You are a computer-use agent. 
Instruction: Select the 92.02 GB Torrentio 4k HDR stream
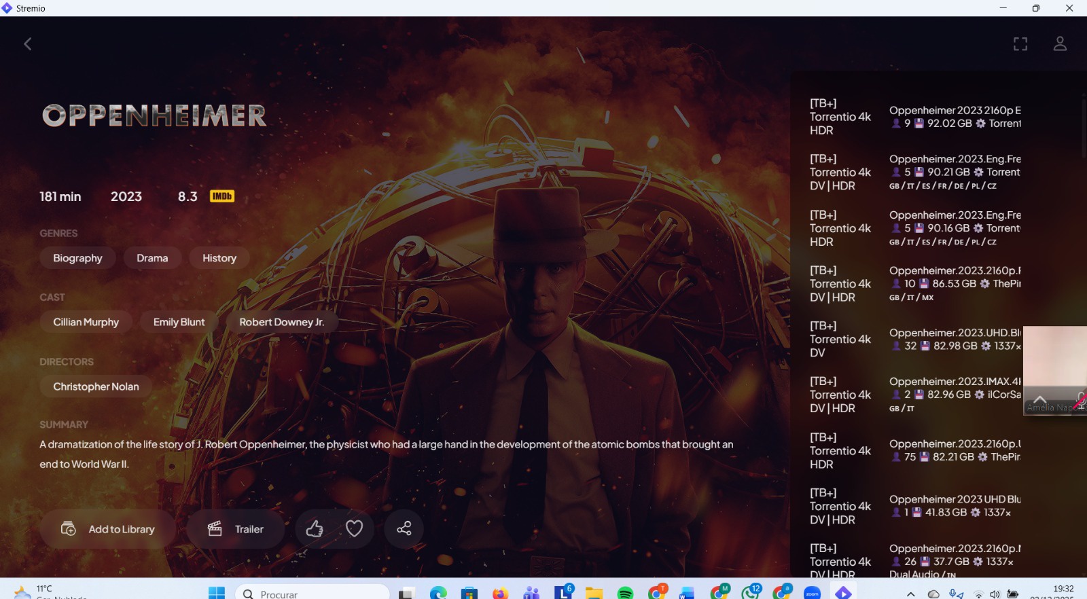[915, 117]
